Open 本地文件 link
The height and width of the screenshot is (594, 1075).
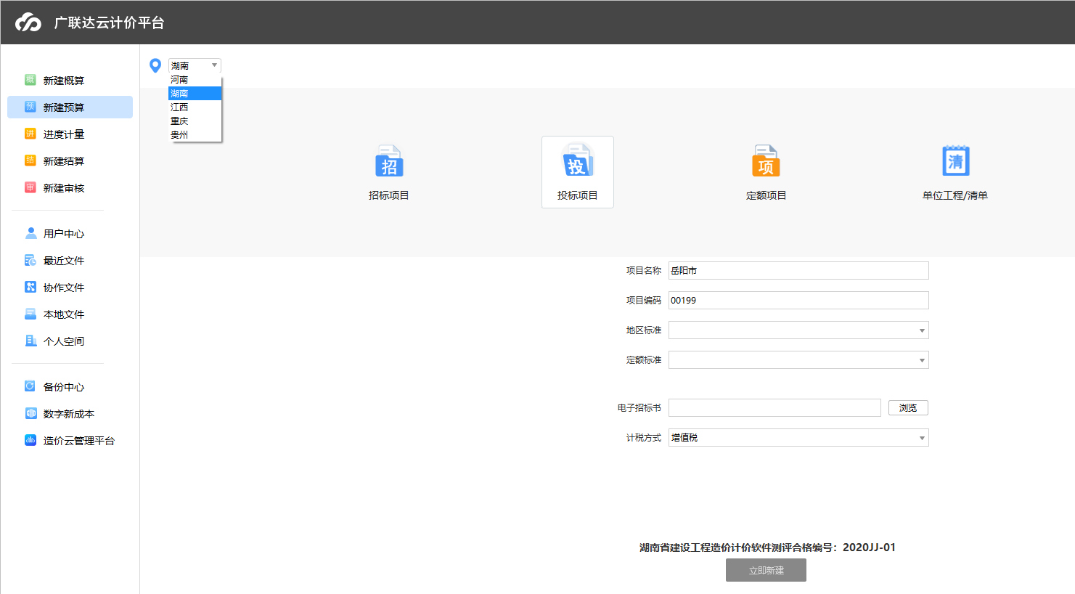(64, 314)
